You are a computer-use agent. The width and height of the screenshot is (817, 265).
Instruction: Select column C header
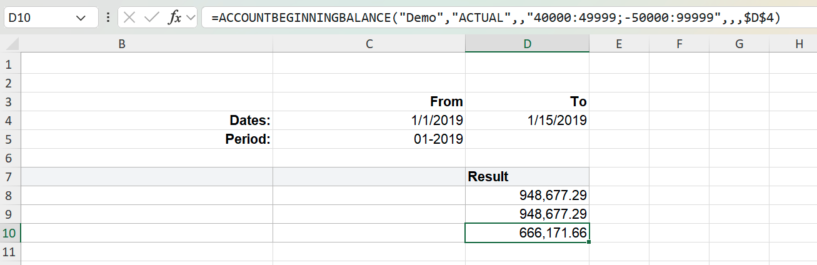pyautogui.click(x=369, y=44)
